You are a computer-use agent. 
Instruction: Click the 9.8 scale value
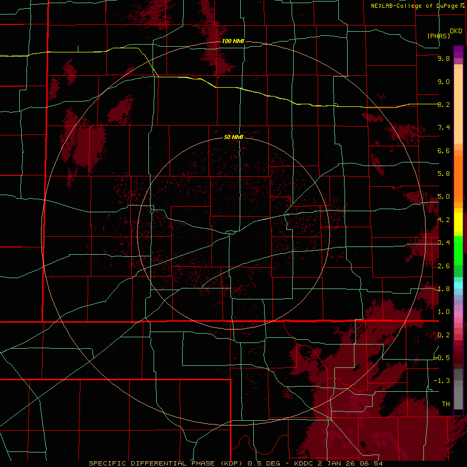(x=444, y=58)
